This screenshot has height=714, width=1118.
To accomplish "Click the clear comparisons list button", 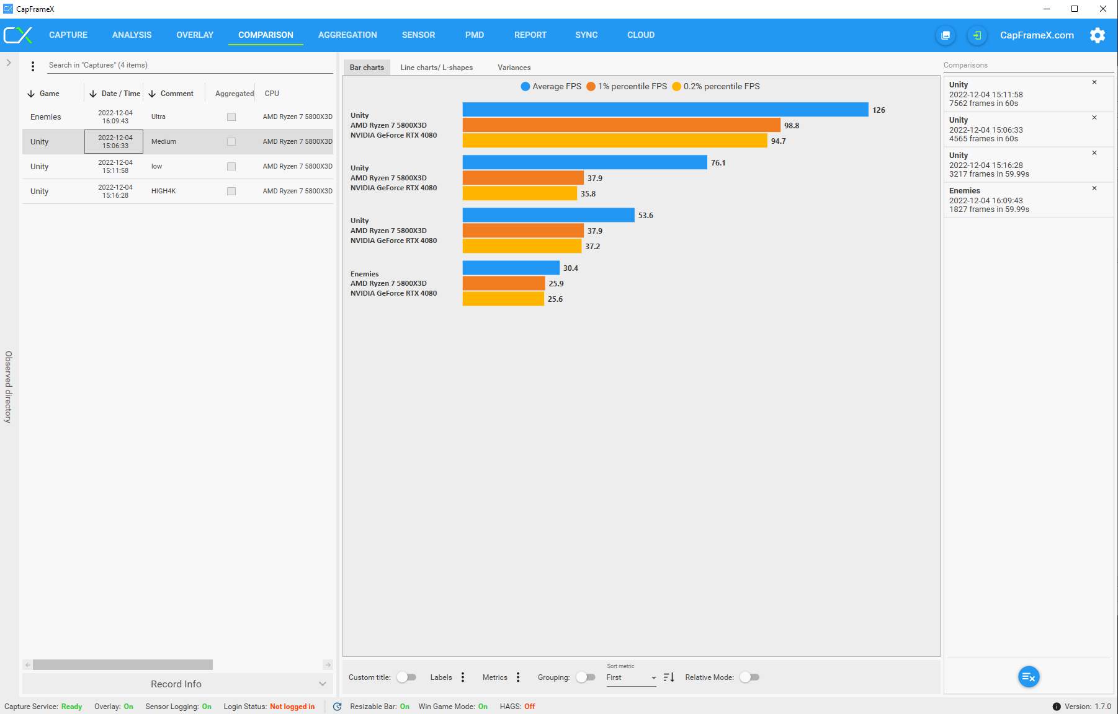I will pyautogui.click(x=1029, y=677).
